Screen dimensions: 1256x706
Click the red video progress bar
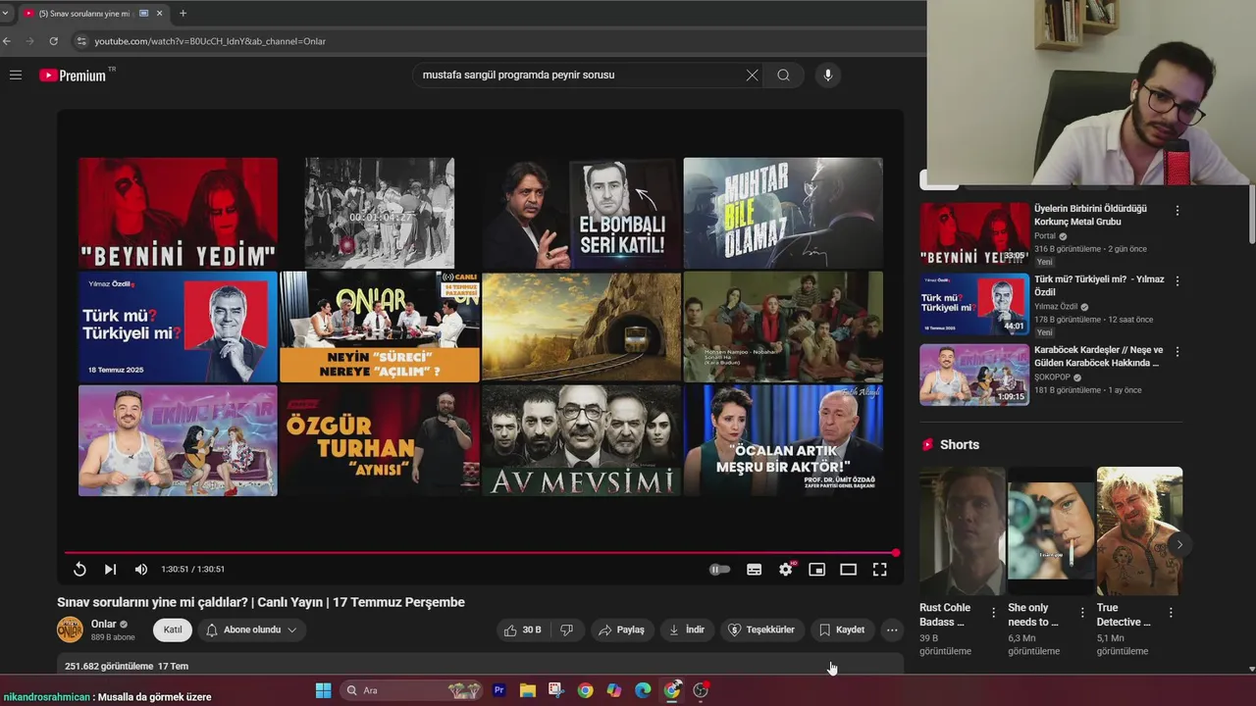(481, 553)
